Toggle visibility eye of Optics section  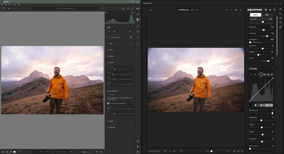[131, 121]
